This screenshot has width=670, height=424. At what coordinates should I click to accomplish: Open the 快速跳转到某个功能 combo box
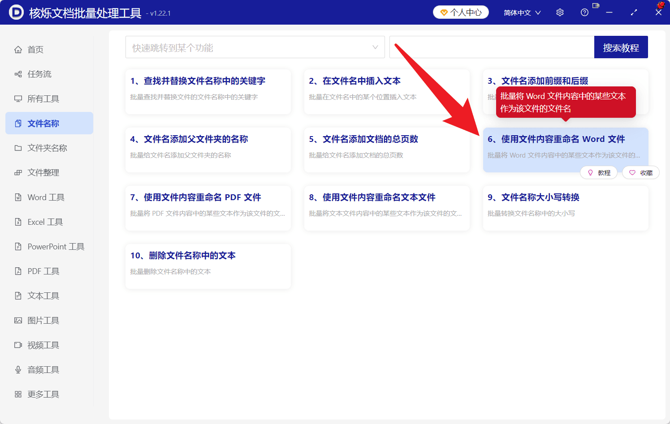coord(255,47)
